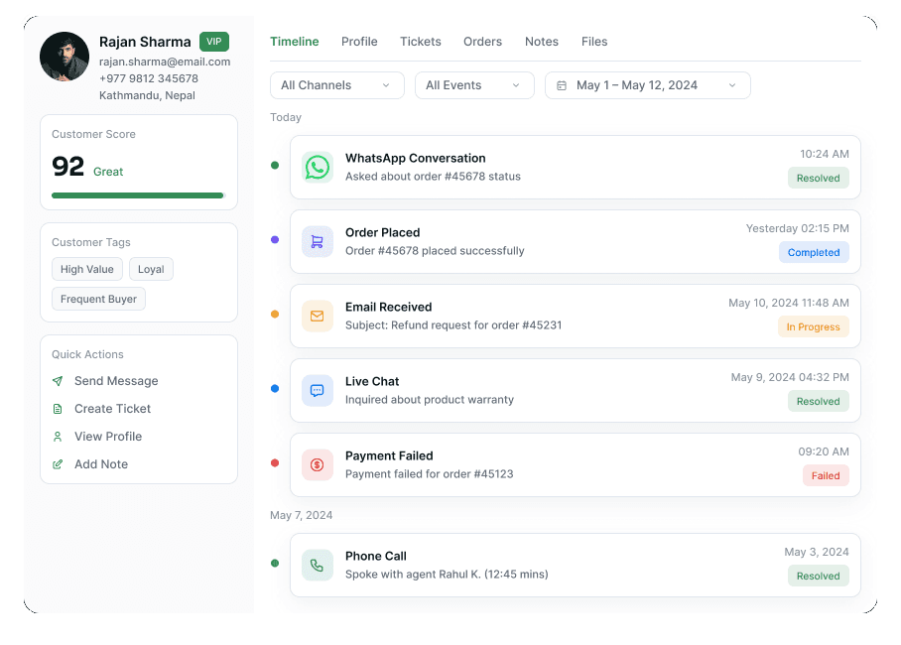Click Failed badge on Payment Failed
Viewport: 901px width, 645px height.
click(826, 475)
